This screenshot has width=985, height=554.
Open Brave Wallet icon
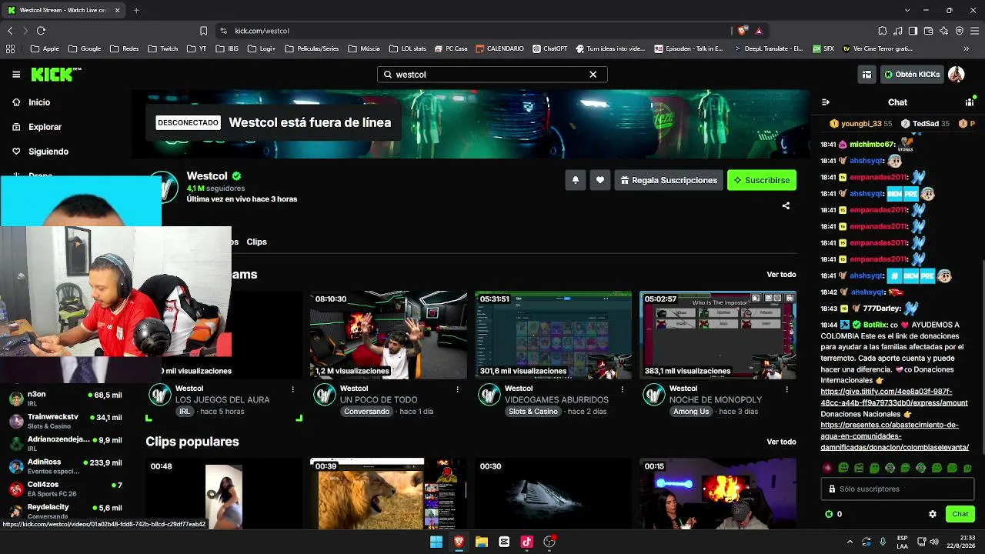(x=929, y=31)
